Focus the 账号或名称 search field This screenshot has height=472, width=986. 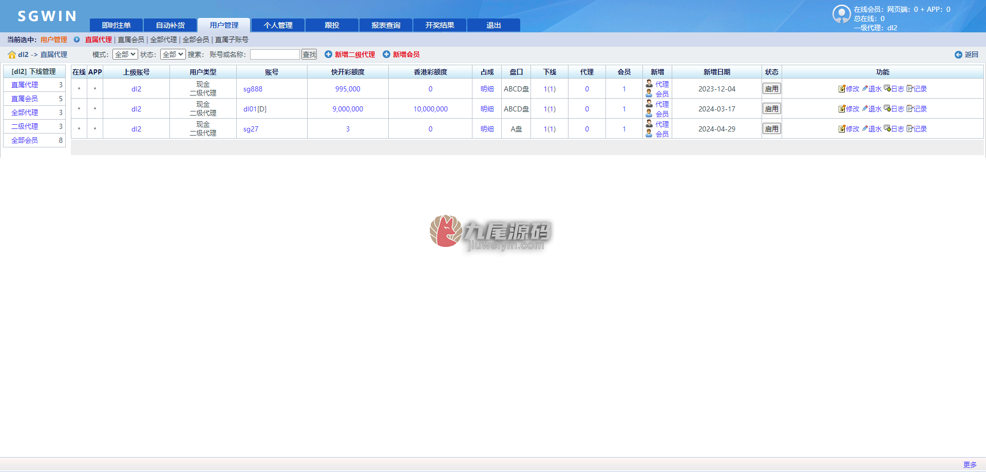tap(275, 54)
